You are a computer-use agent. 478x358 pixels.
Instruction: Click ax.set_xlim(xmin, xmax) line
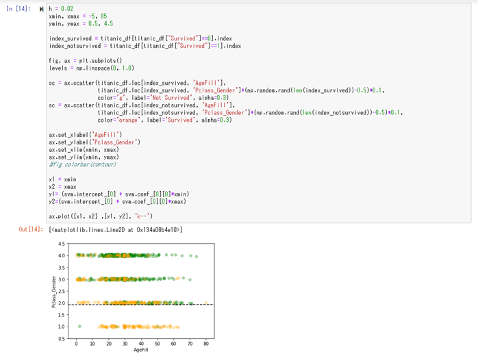84,150
